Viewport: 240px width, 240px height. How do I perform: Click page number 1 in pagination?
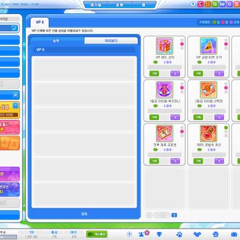(175, 215)
